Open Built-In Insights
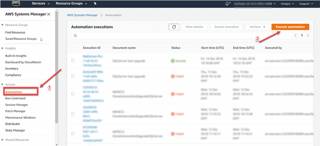320x146 pixels. [16, 56]
